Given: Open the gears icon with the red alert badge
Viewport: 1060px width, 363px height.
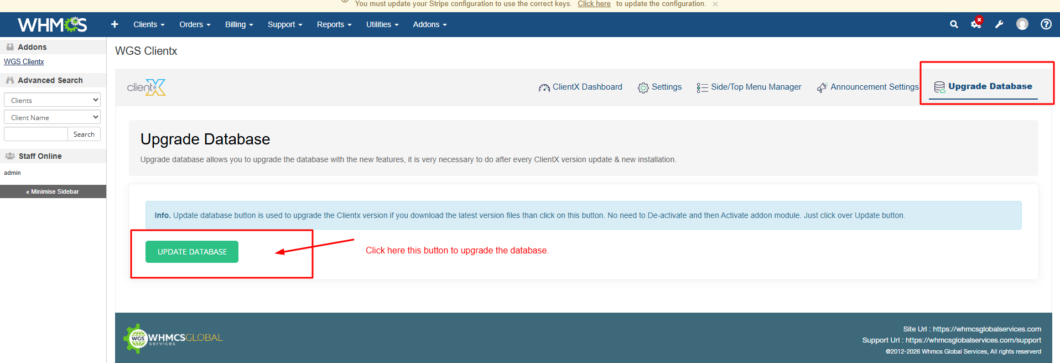Looking at the screenshot, I should coord(976,24).
